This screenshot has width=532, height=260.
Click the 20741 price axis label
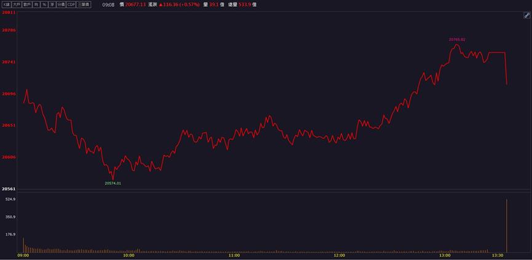tap(9, 62)
